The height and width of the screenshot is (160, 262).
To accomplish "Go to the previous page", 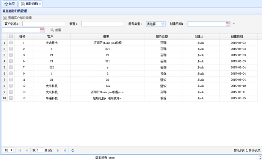I will click(x=27, y=151).
